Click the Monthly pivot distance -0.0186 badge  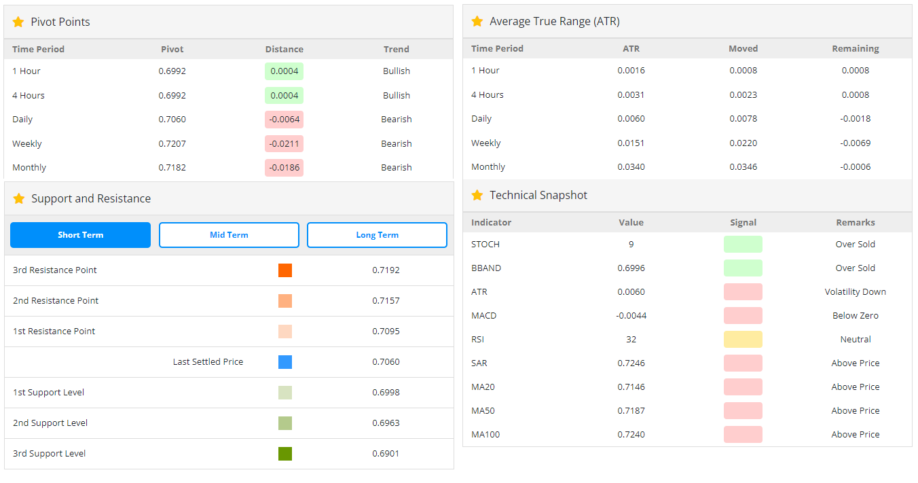[284, 168]
